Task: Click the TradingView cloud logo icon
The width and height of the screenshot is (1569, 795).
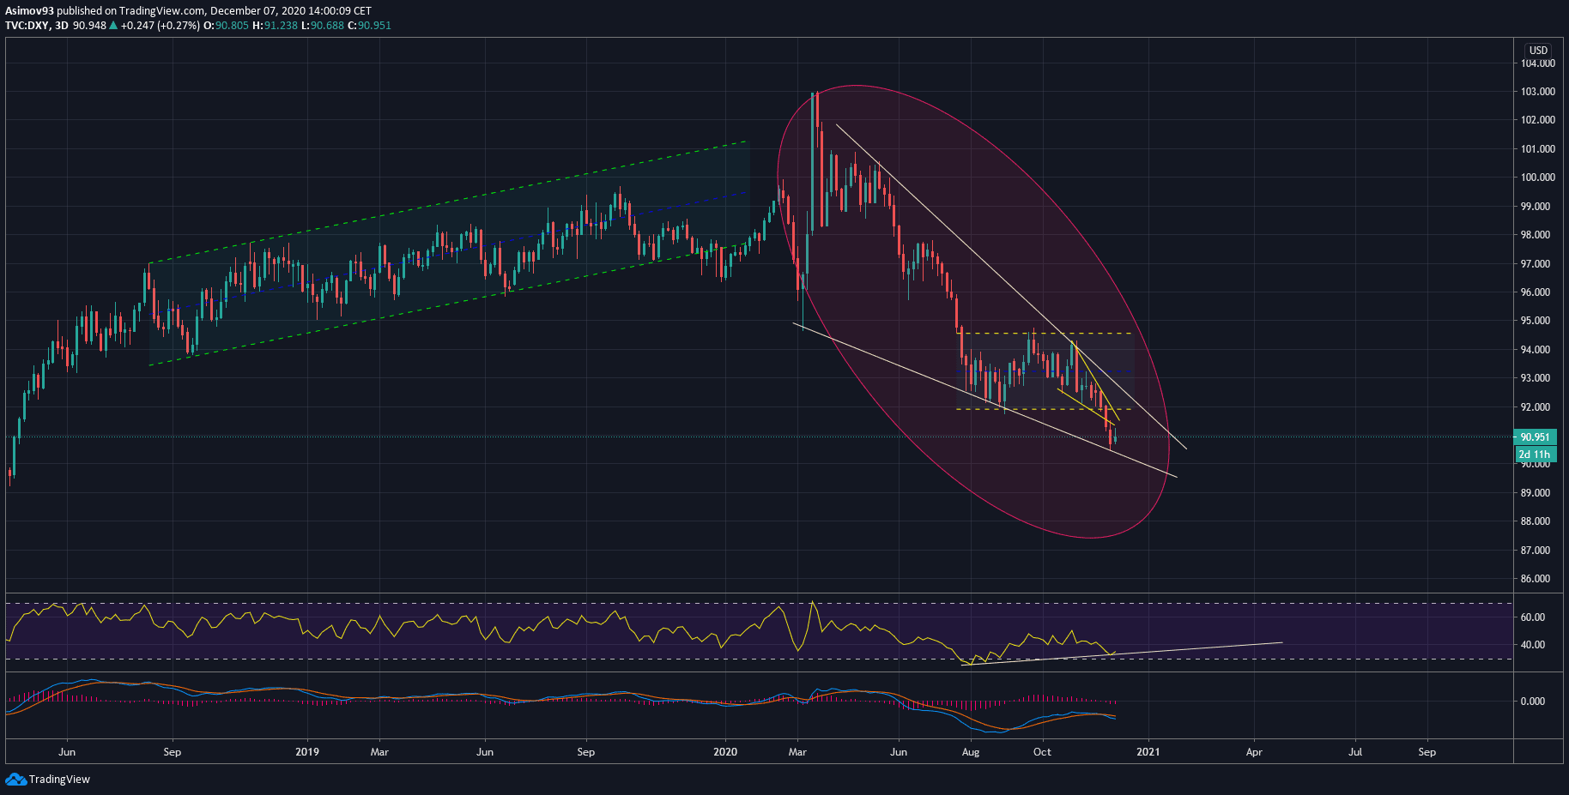Action: point(15,779)
